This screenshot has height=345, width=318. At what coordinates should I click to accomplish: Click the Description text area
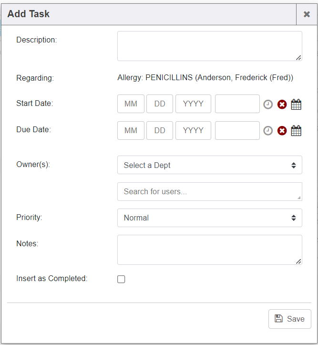209,46
